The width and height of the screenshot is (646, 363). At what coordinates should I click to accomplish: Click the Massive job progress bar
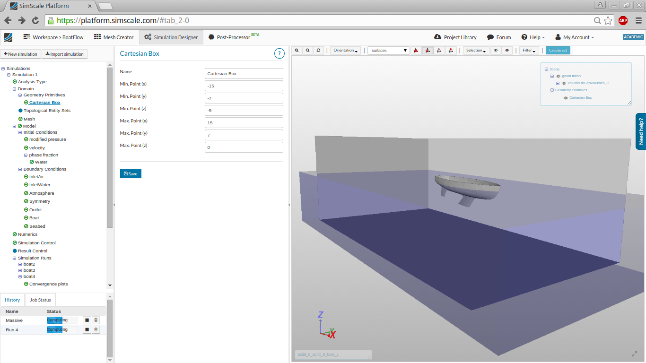pos(62,320)
